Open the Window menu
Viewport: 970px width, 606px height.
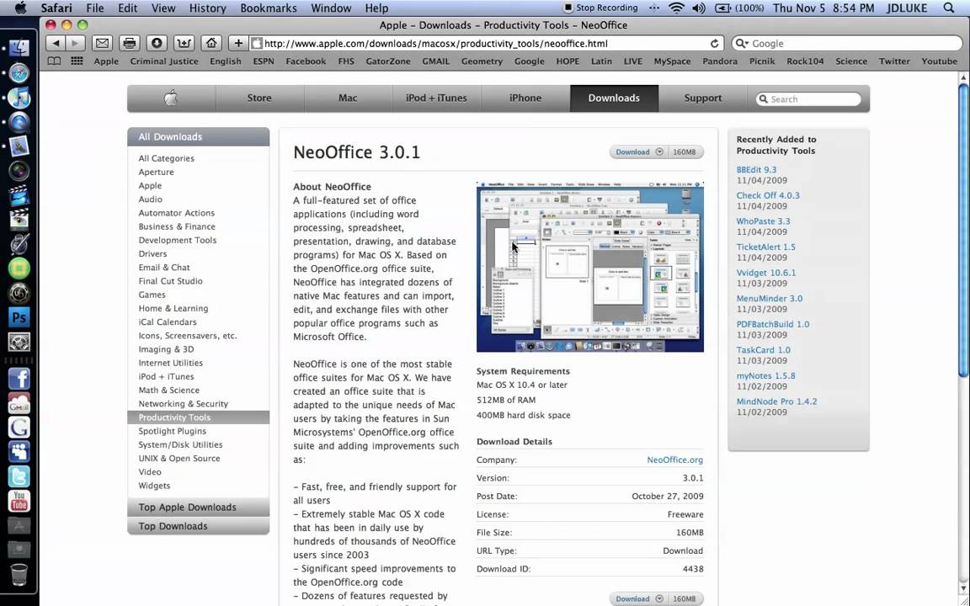coord(331,8)
